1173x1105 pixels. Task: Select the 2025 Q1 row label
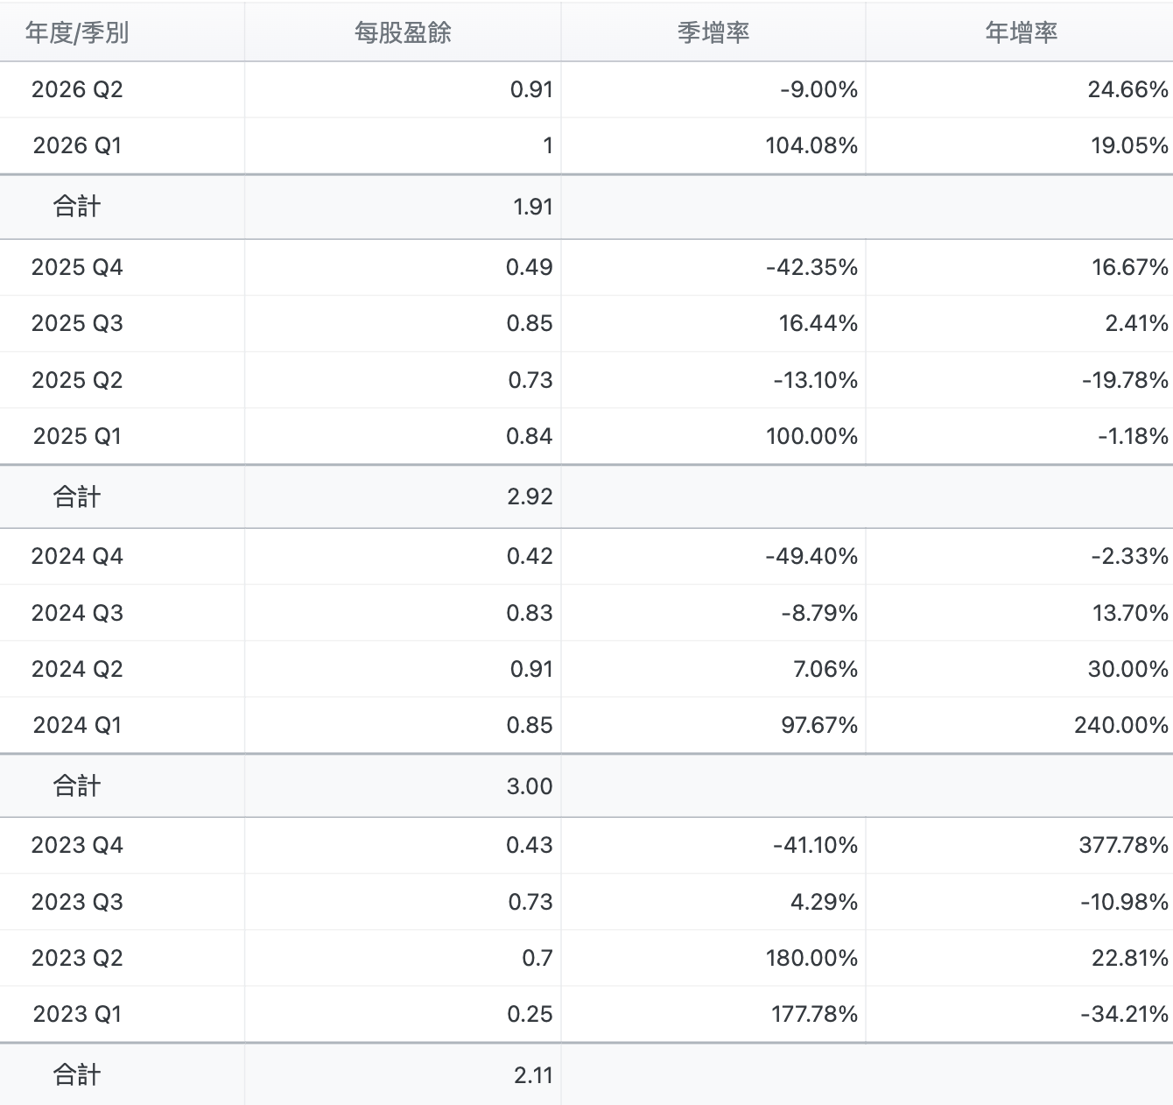point(77,436)
